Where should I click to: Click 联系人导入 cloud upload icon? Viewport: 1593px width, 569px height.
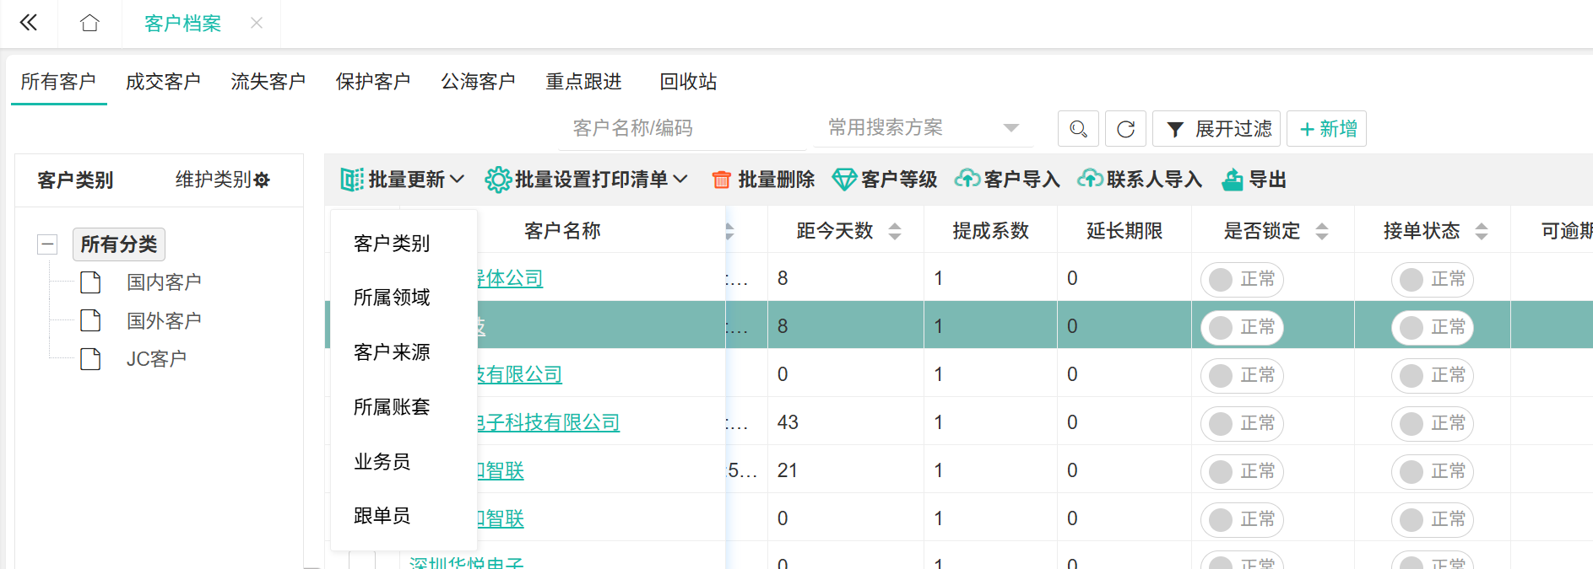click(1090, 180)
